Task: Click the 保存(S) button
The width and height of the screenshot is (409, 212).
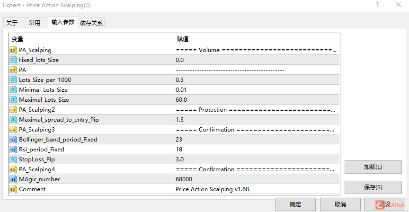Action: 373,187
